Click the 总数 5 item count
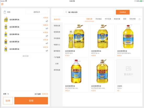 click(x=6, y=94)
